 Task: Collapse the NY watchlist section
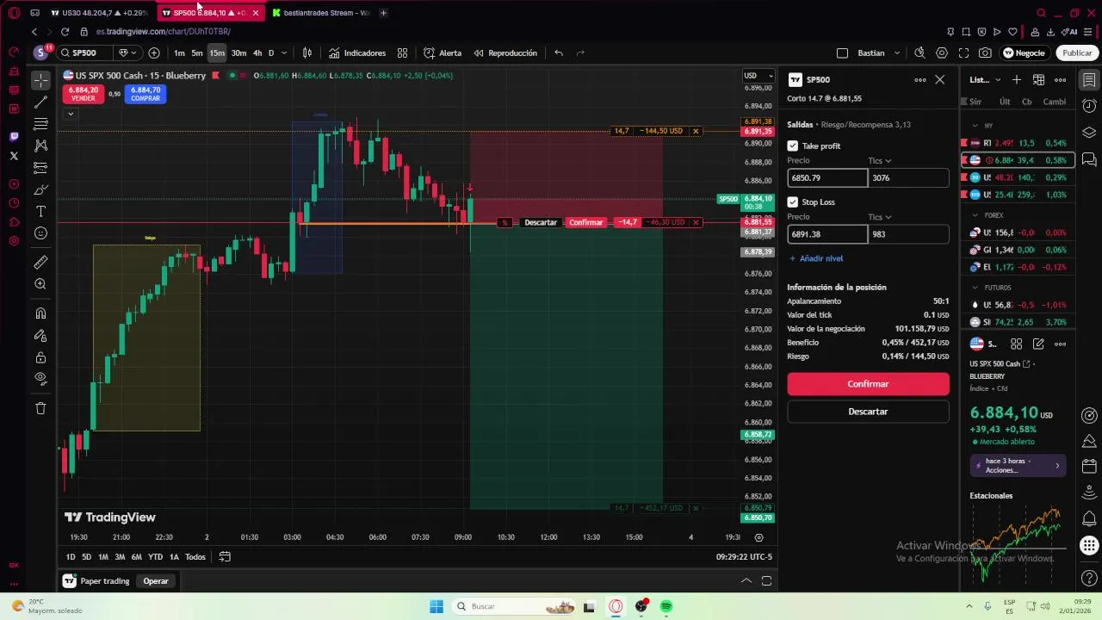click(975, 126)
